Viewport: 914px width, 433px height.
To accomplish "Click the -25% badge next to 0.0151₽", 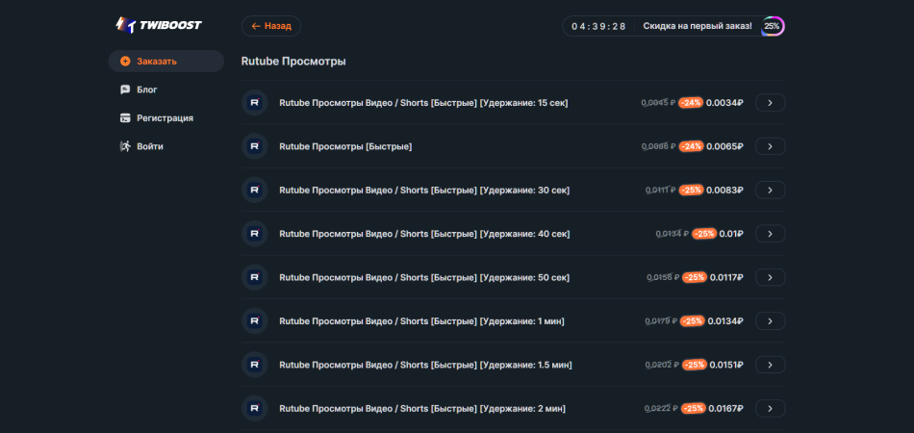I will point(695,365).
